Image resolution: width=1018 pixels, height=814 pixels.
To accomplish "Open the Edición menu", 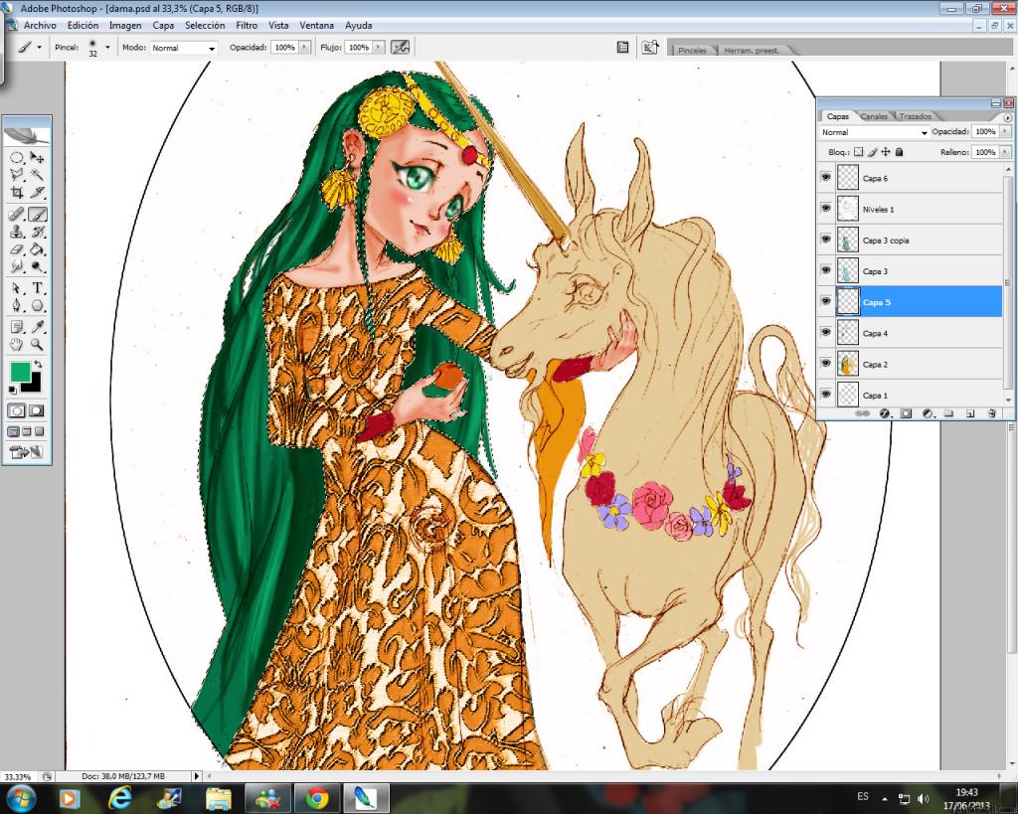I will (x=84, y=25).
